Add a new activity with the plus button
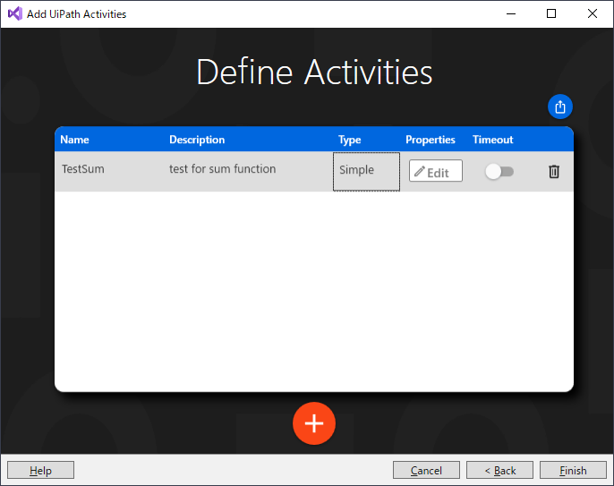Image resolution: width=614 pixels, height=486 pixels. pos(314,423)
